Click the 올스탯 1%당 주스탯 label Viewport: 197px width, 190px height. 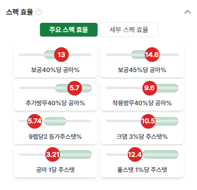point(142,170)
